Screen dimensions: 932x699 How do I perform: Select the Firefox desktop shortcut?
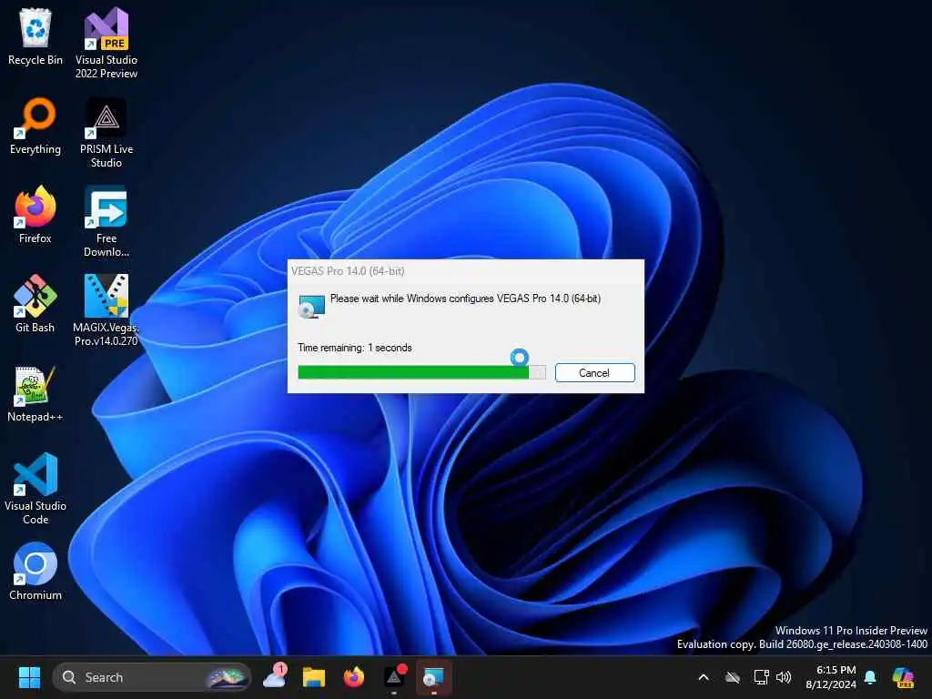click(35, 215)
